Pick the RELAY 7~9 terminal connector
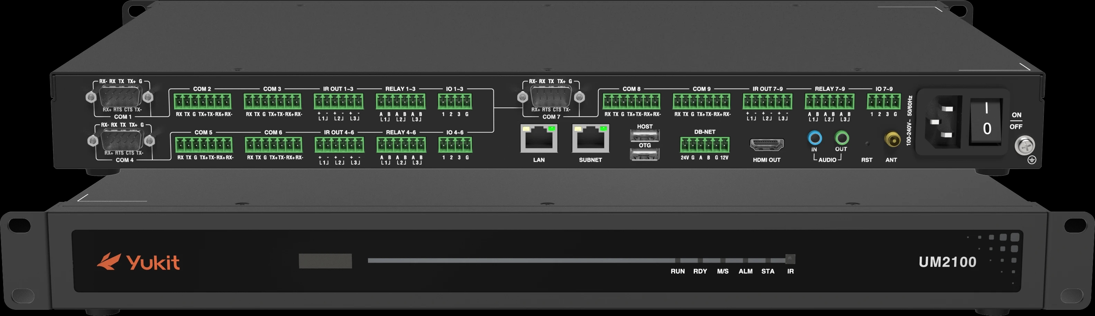 830,102
